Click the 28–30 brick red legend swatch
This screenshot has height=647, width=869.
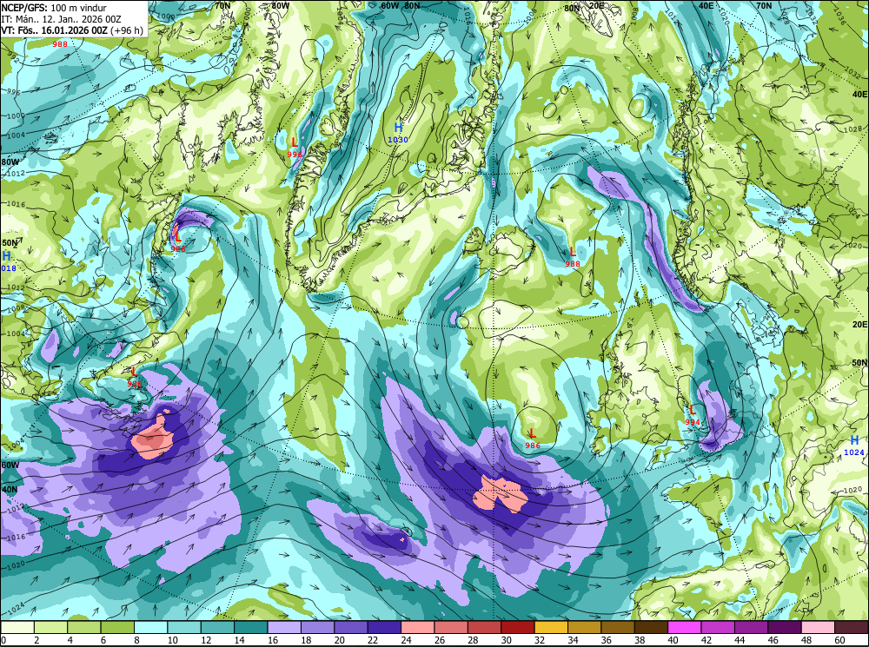484,627
